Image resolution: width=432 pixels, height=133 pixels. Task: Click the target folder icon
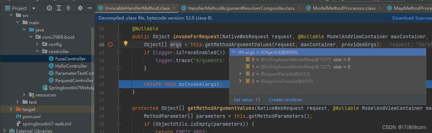tap(19, 109)
